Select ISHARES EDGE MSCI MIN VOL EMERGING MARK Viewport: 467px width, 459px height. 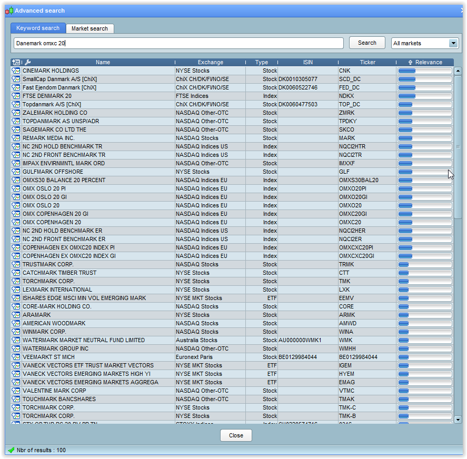point(84,298)
